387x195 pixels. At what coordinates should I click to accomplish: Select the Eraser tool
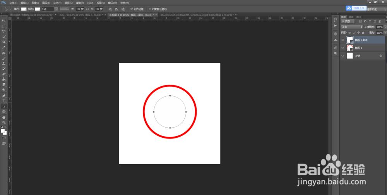coord(4,74)
